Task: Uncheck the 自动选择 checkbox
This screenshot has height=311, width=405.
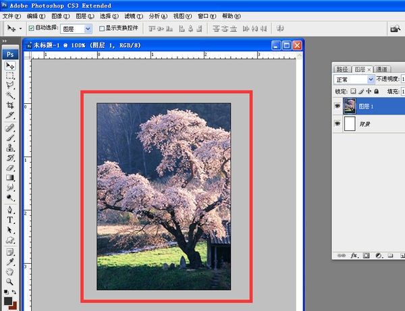Action: pos(32,29)
